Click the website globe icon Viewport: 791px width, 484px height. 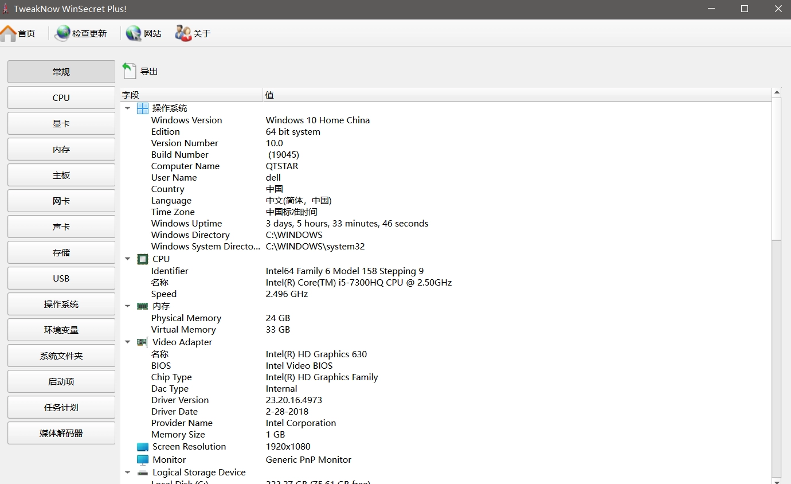coord(134,33)
